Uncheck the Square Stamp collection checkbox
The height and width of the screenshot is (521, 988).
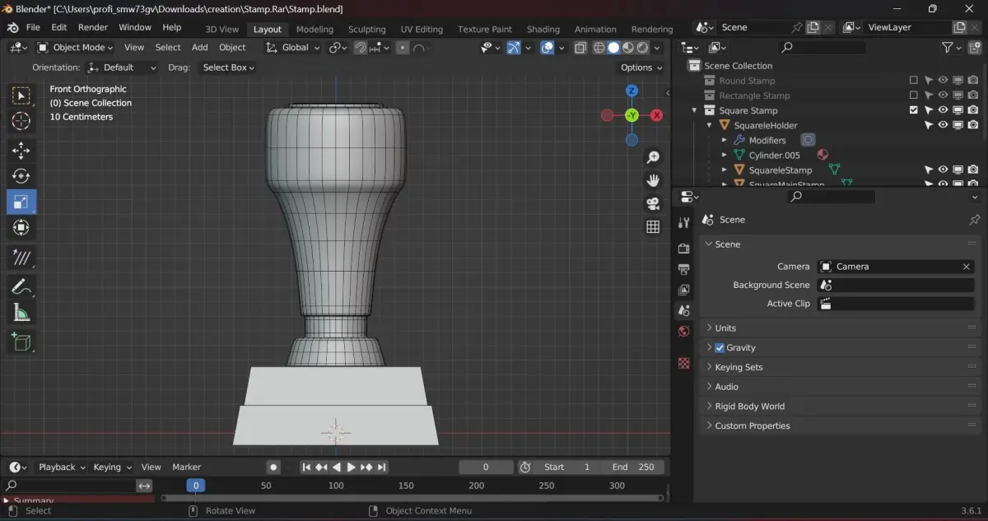(913, 110)
